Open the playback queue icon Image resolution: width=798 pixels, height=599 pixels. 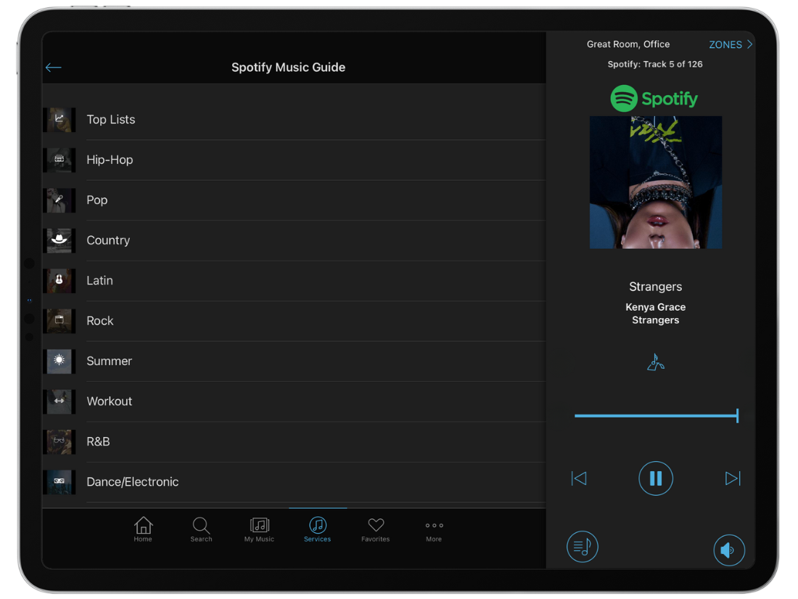(x=582, y=547)
